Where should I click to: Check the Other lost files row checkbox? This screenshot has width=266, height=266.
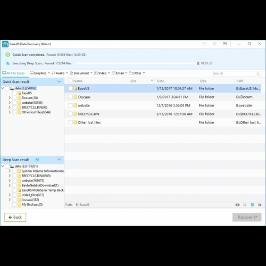click(70, 122)
